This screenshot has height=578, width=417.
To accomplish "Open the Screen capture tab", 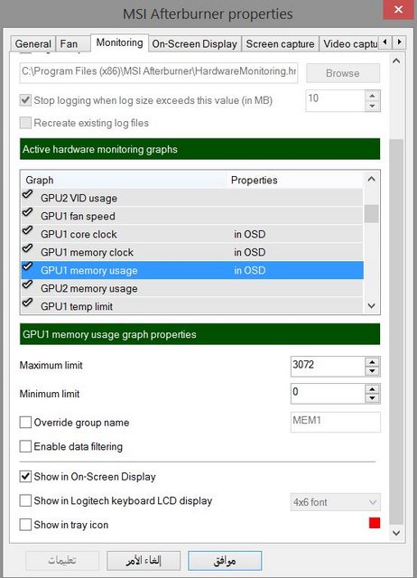I will pyautogui.click(x=280, y=44).
